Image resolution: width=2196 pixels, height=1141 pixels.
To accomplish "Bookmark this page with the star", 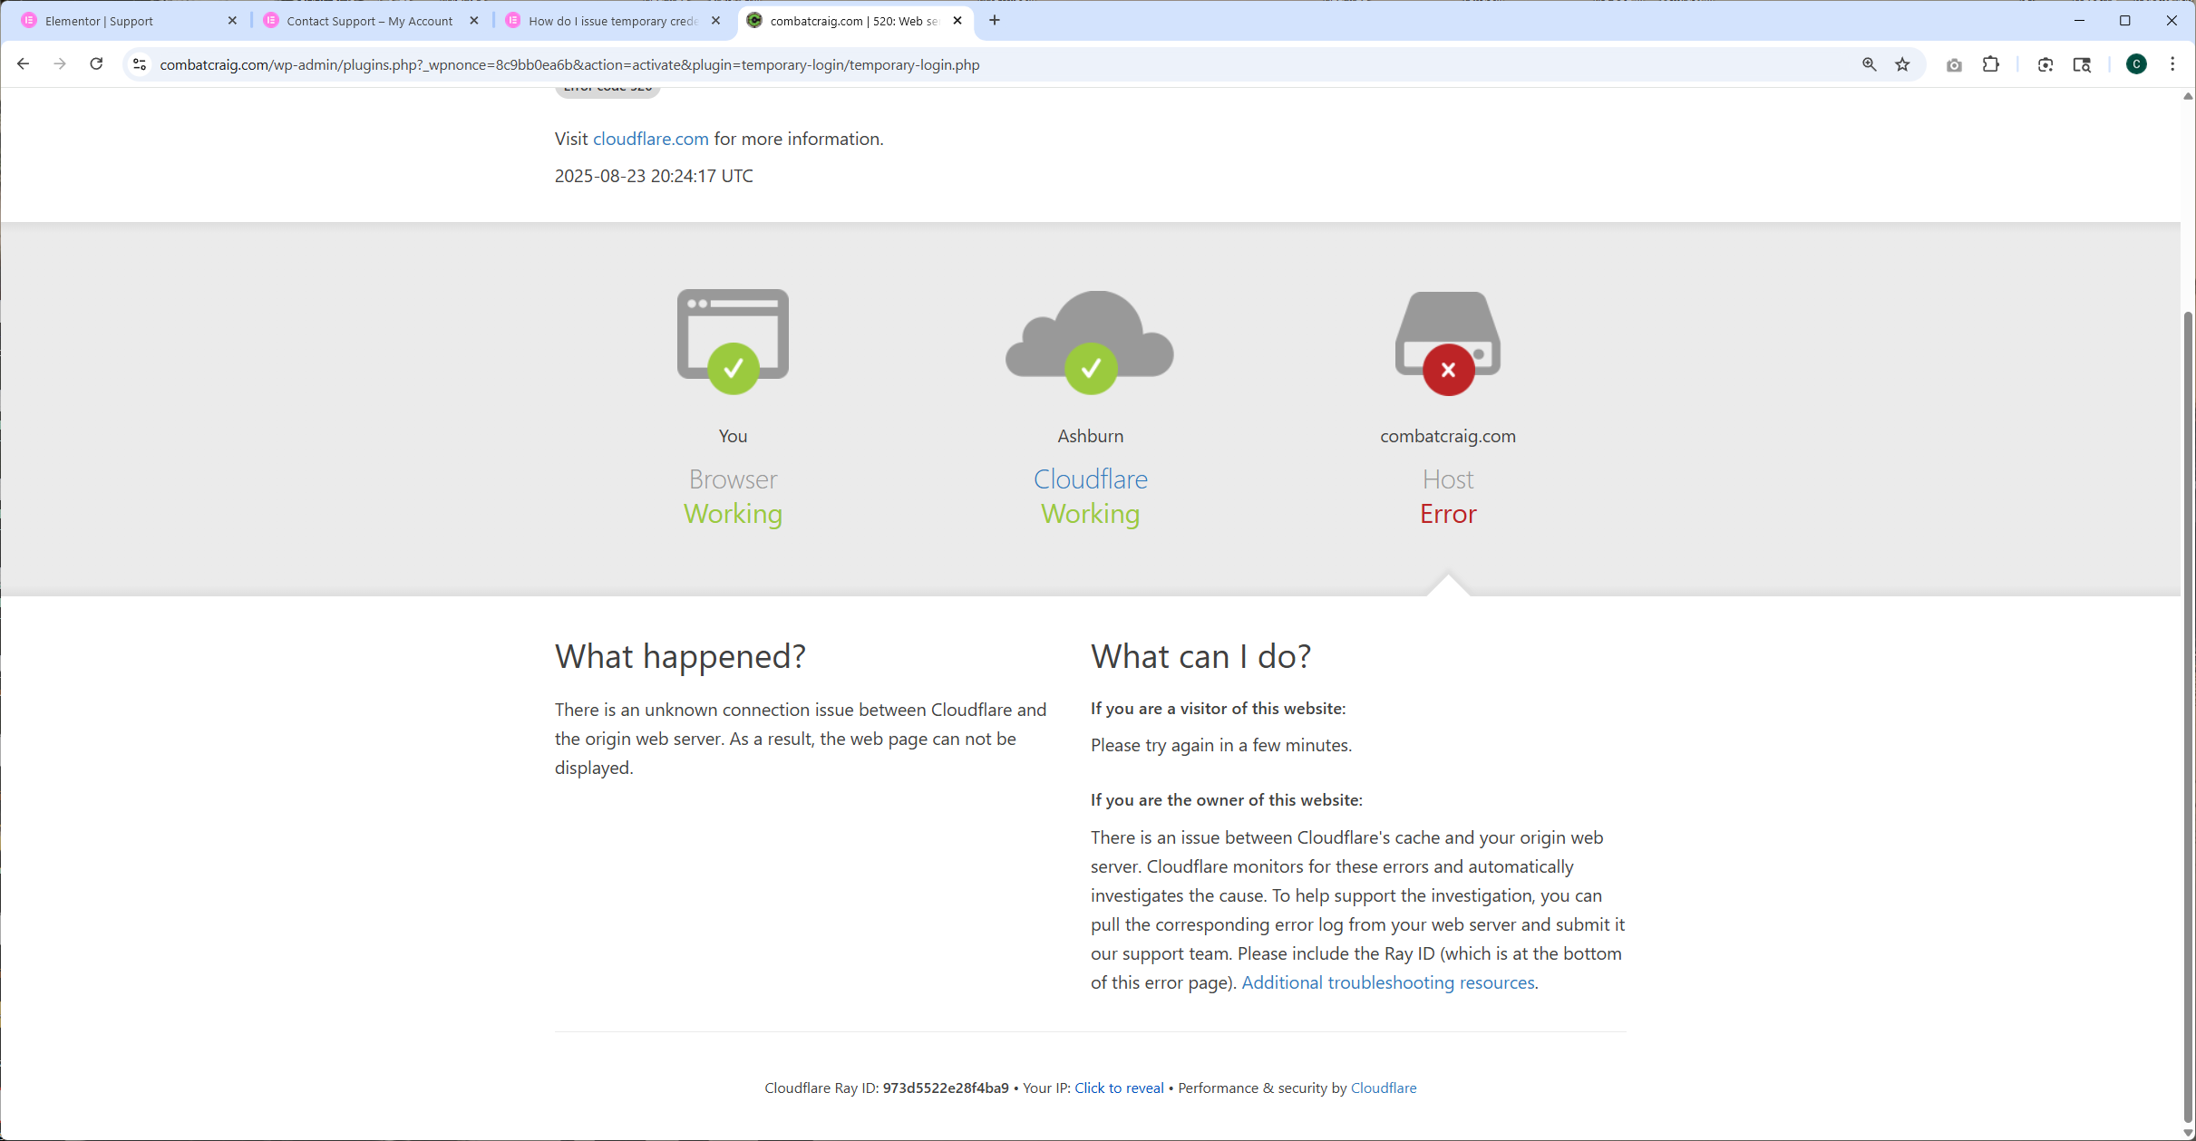I will point(1902,64).
